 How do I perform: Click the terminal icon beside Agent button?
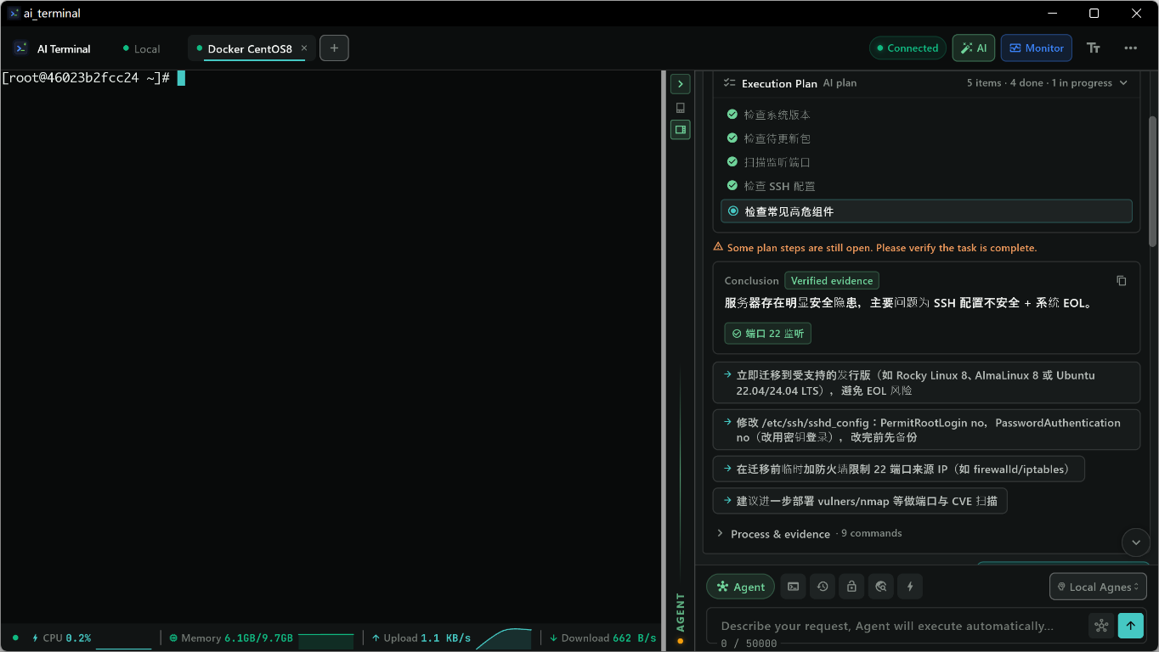[793, 587]
